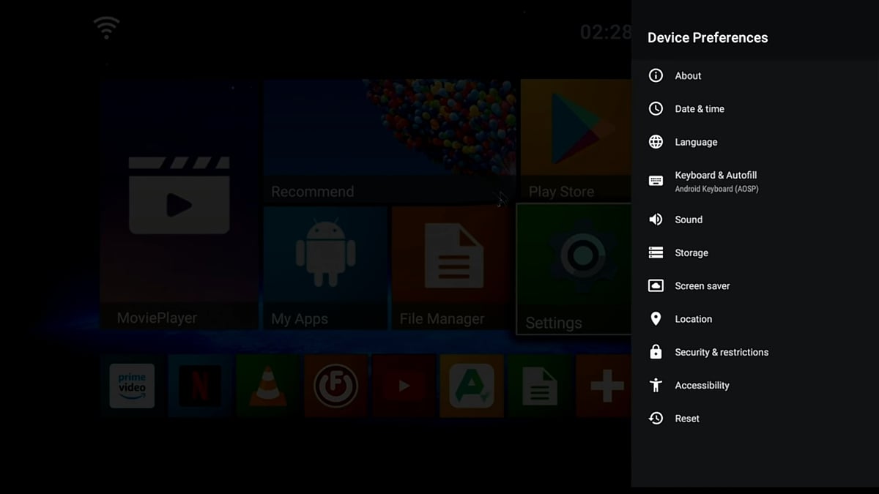Open the Recommend tile

coord(390,141)
